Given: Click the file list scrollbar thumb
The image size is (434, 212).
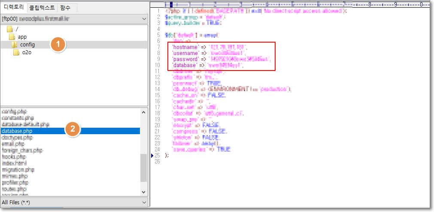Looking at the screenshot, I should tap(143, 168).
